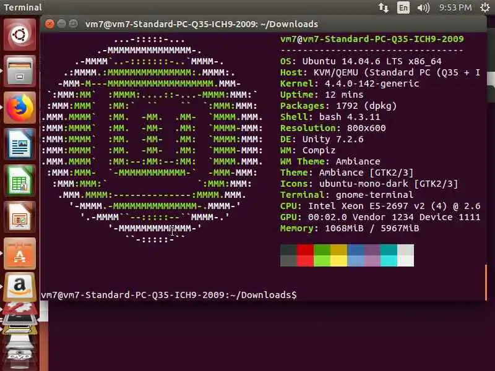Click the 'CPU: Intel Xeon E5-2697' line
Screen dimensions: 495x371
click(x=381, y=206)
